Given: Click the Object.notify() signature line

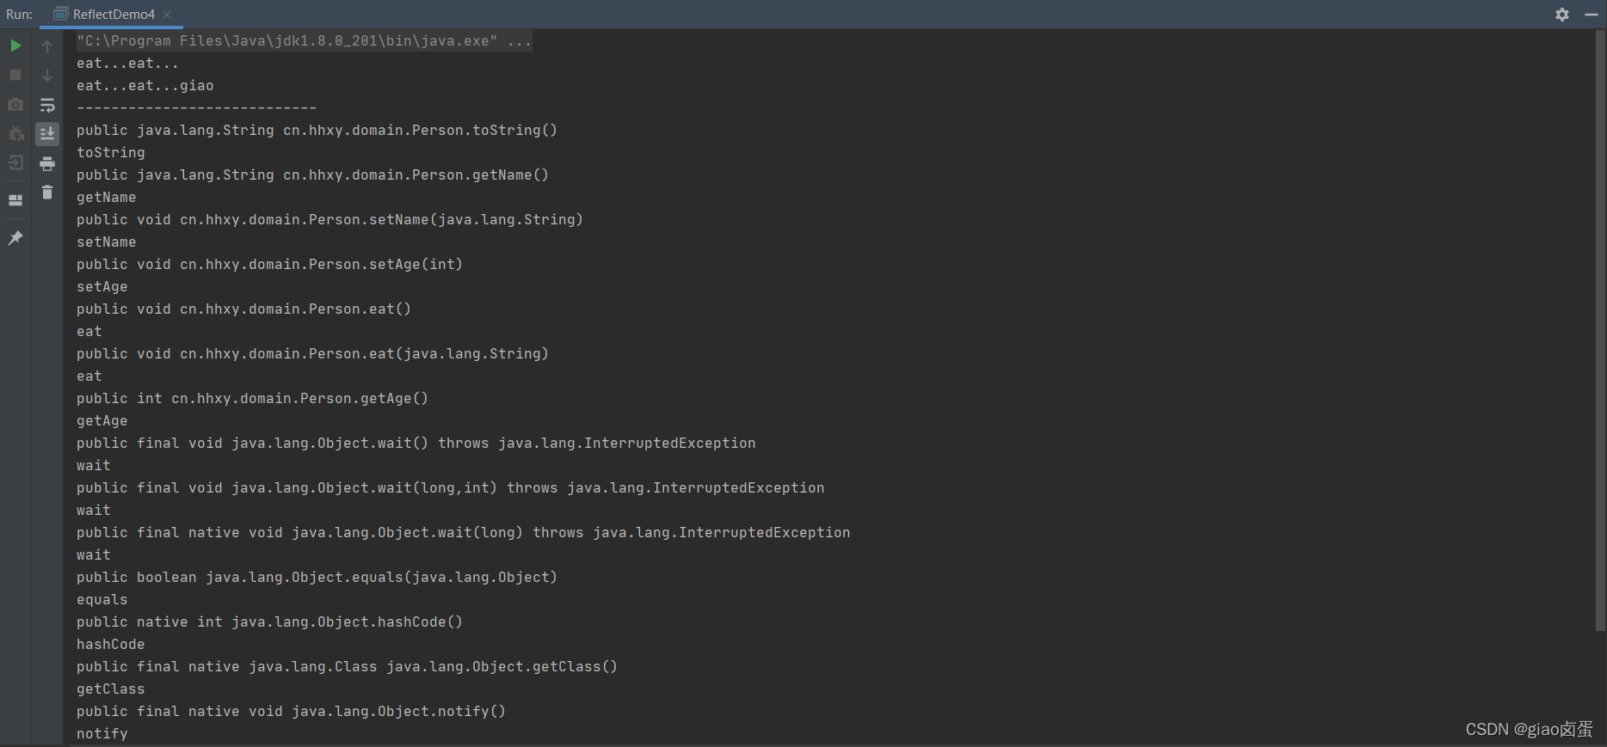Looking at the screenshot, I should click(x=291, y=711).
